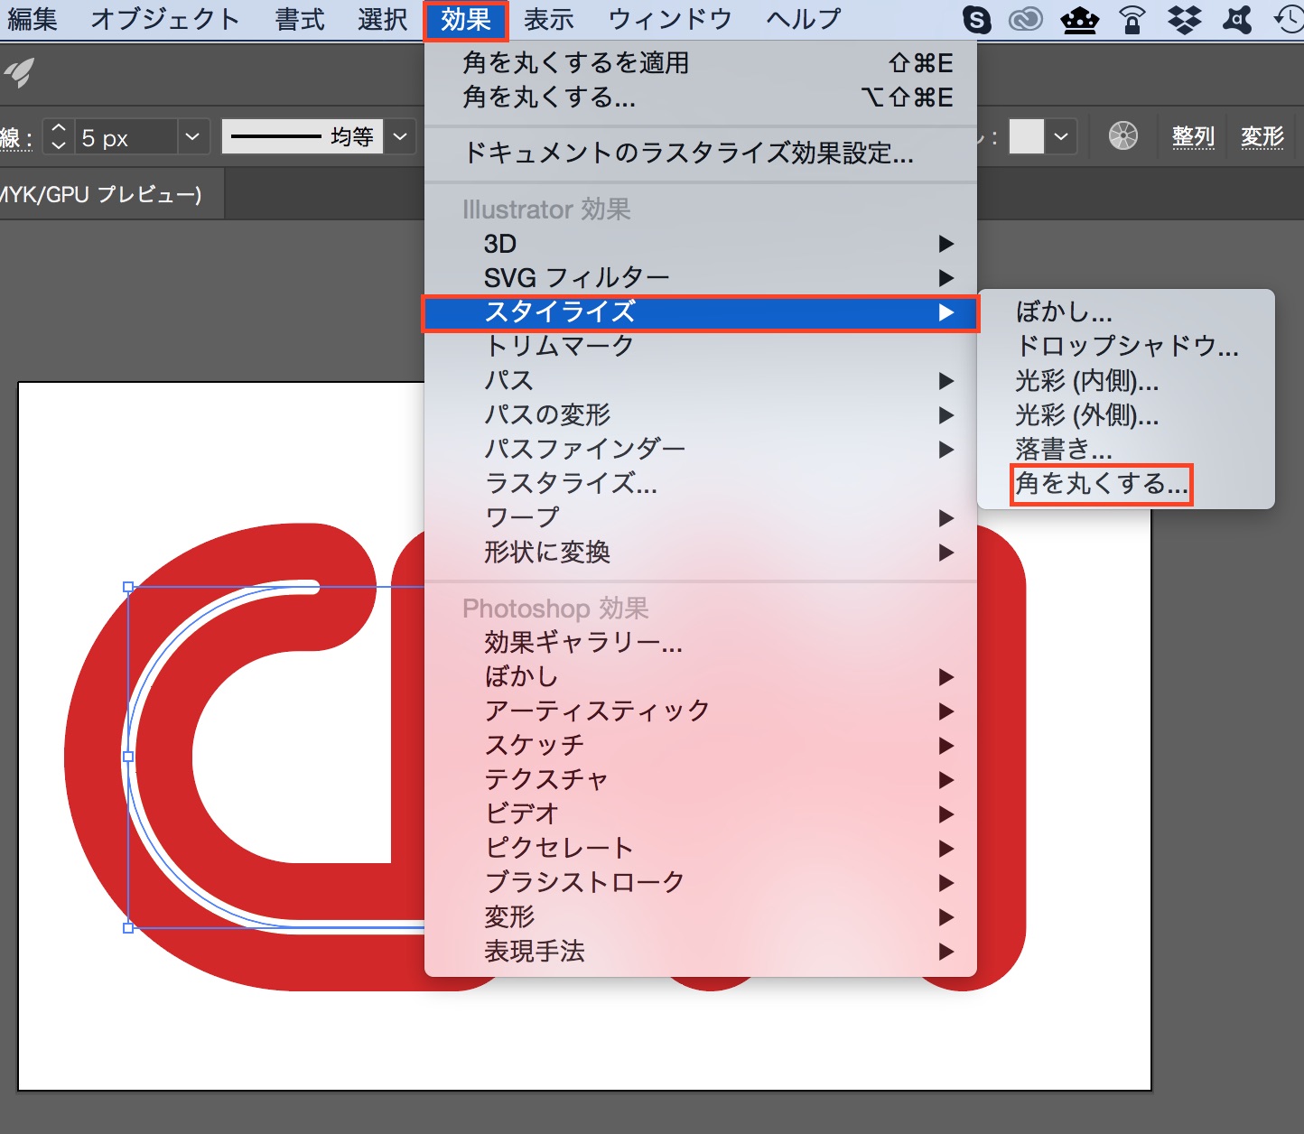Screen dimensions: 1304x1134
Task: Click the Skype icon in the menu bar
Action: (976, 19)
